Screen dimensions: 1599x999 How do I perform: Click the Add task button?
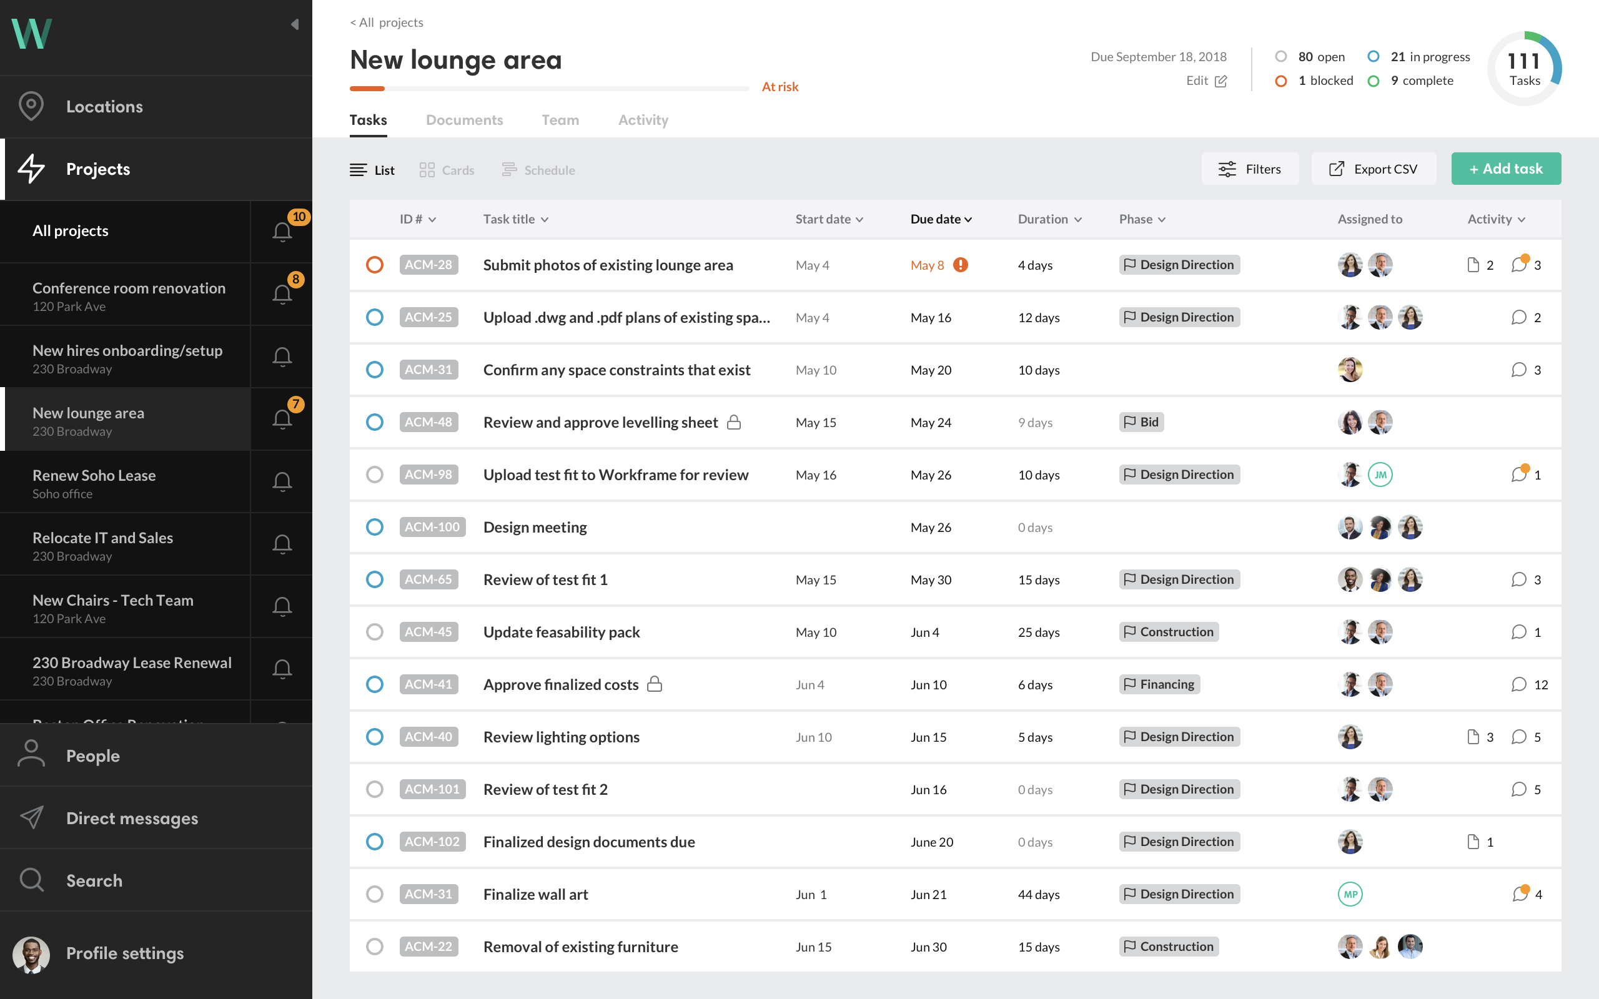[1506, 169]
